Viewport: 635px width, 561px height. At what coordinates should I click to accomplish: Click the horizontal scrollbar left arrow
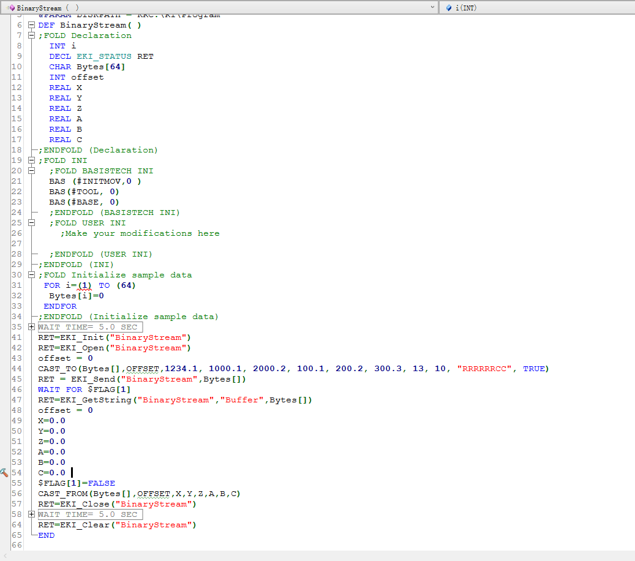(5, 555)
